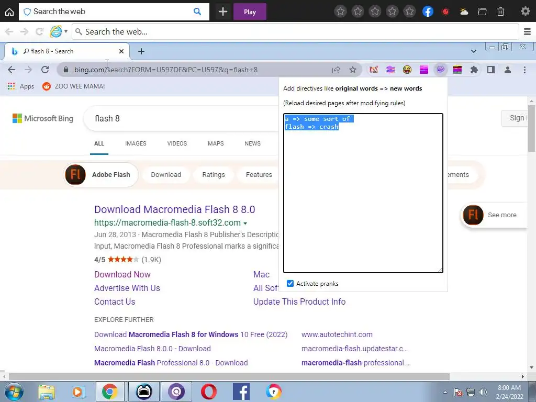Toggle the Activate pranks checkbox
Screen dimensions: 536x402
coord(290,283)
